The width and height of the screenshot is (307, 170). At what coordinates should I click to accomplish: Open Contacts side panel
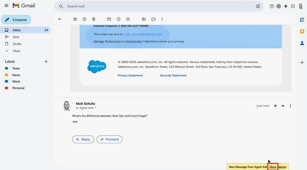[x=302, y=43]
